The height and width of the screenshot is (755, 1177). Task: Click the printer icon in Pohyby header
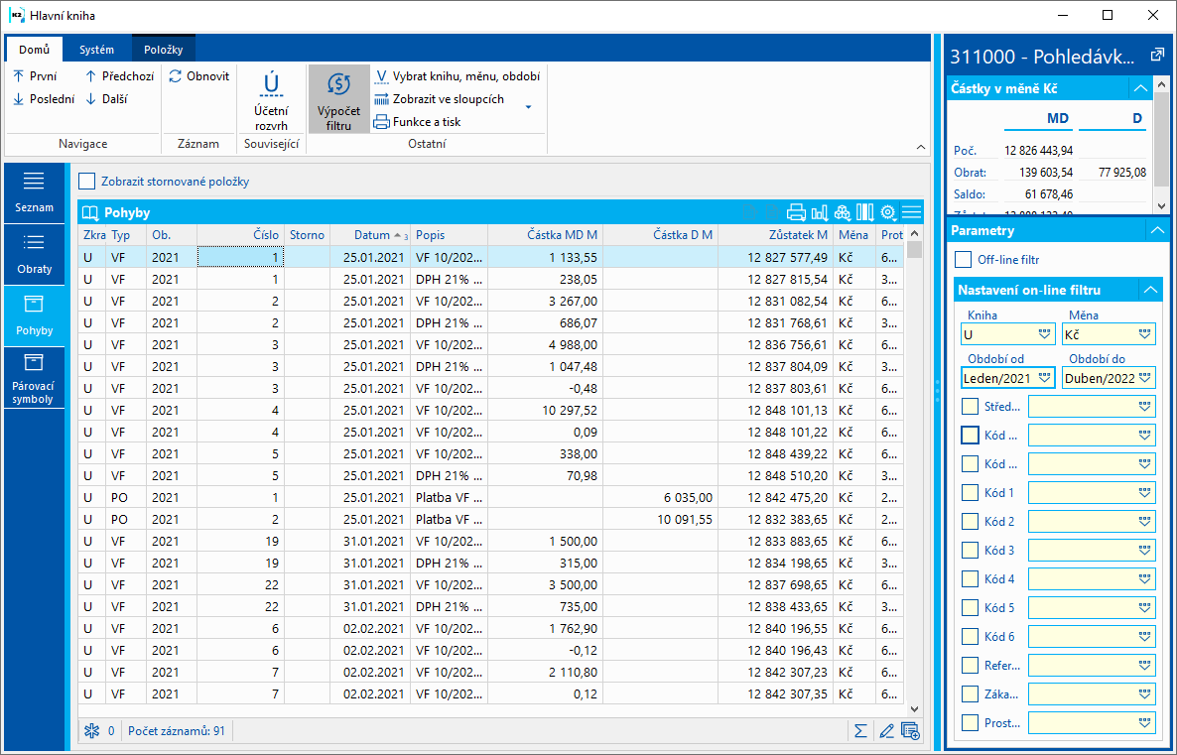(796, 212)
